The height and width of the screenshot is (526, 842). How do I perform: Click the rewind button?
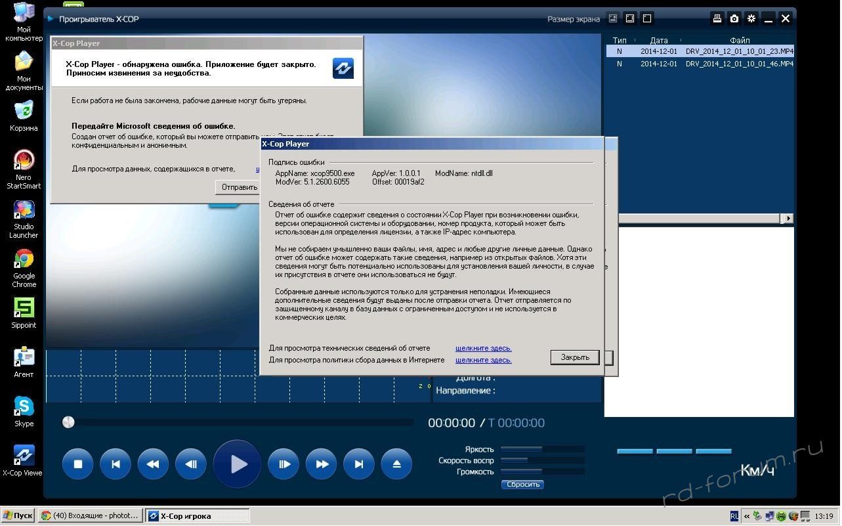click(x=153, y=464)
